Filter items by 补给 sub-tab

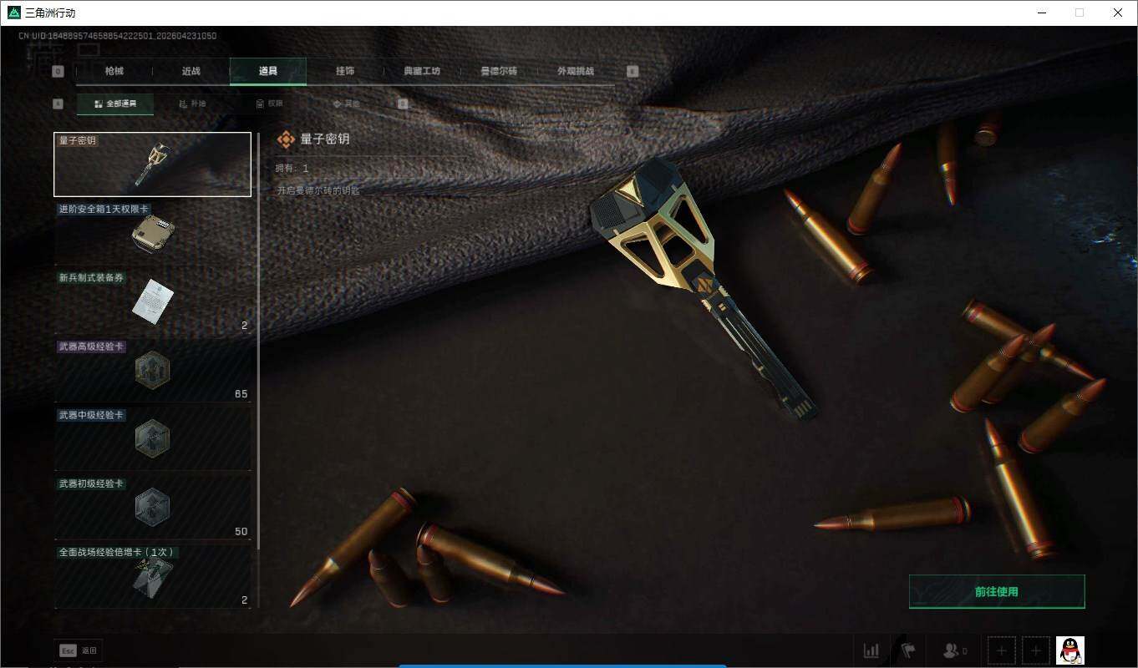click(x=192, y=104)
